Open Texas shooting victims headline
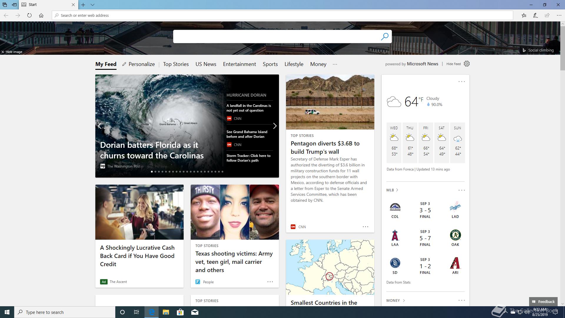The width and height of the screenshot is (565, 318). [234, 262]
